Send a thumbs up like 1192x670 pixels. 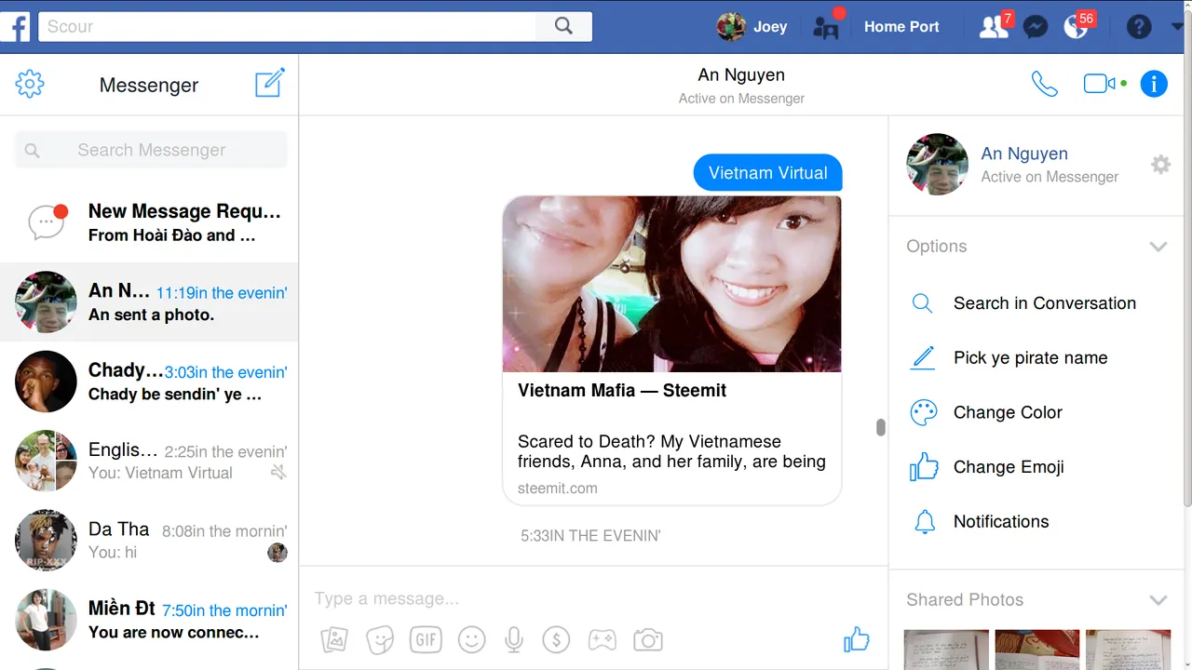pos(856,639)
